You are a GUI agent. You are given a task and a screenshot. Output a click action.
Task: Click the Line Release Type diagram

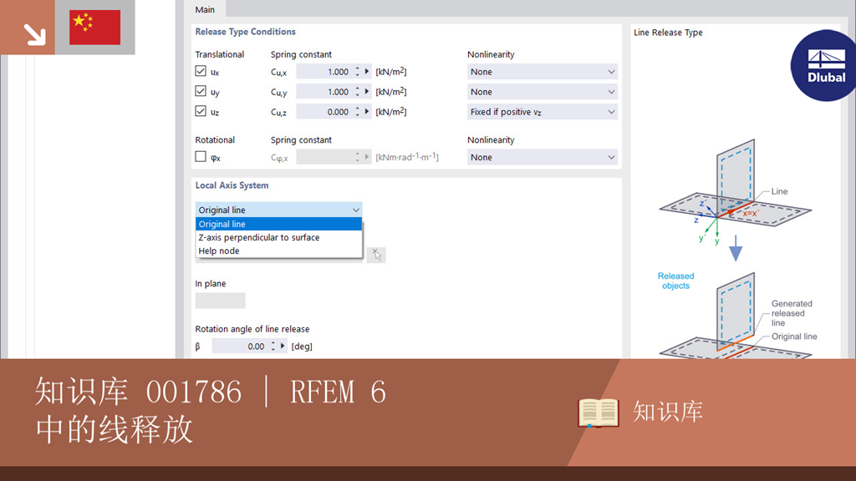coord(736,249)
